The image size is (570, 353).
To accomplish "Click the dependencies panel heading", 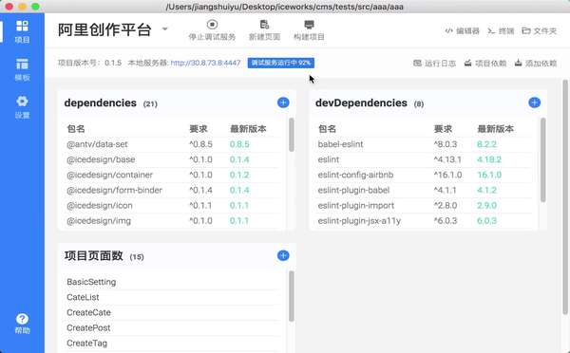I will coord(101,103).
